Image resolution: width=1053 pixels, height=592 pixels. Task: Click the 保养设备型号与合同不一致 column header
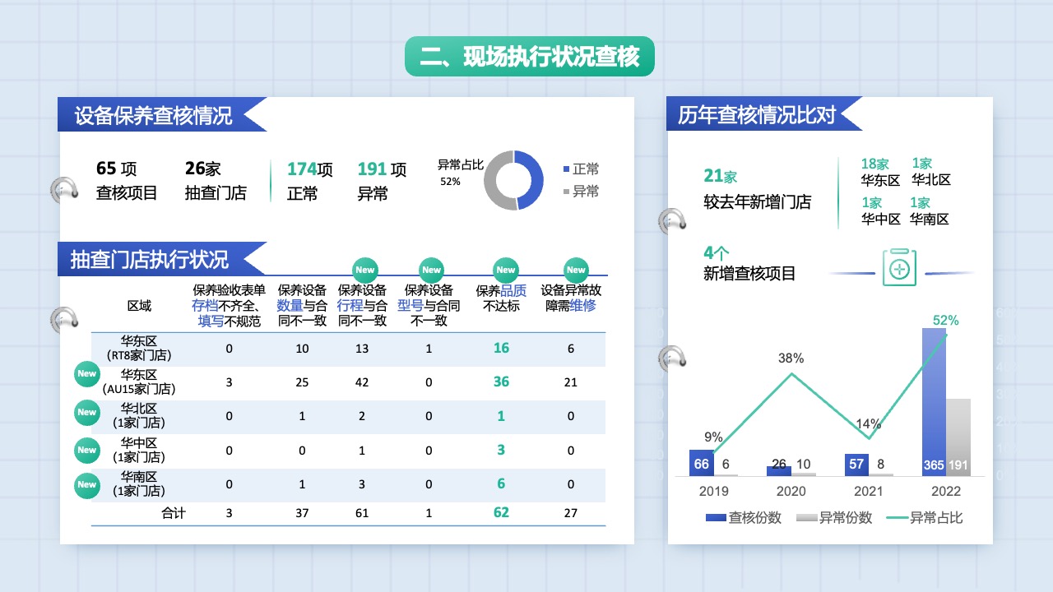click(429, 306)
